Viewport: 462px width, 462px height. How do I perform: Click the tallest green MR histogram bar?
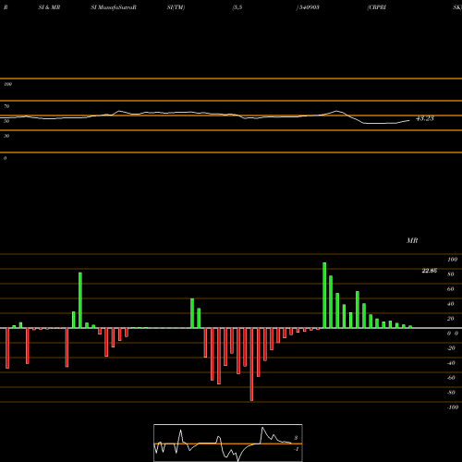[x=324, y=295]
